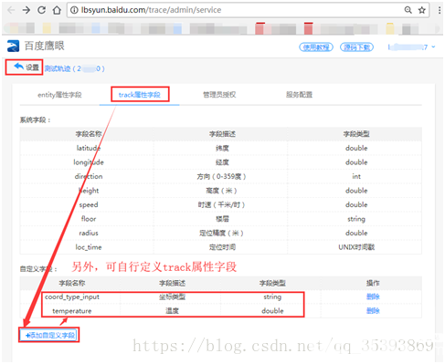The width and height of the screenshot is (445, 364).
Task: Click the 百度鹰眼 logo icon
Action: [13, 46]
